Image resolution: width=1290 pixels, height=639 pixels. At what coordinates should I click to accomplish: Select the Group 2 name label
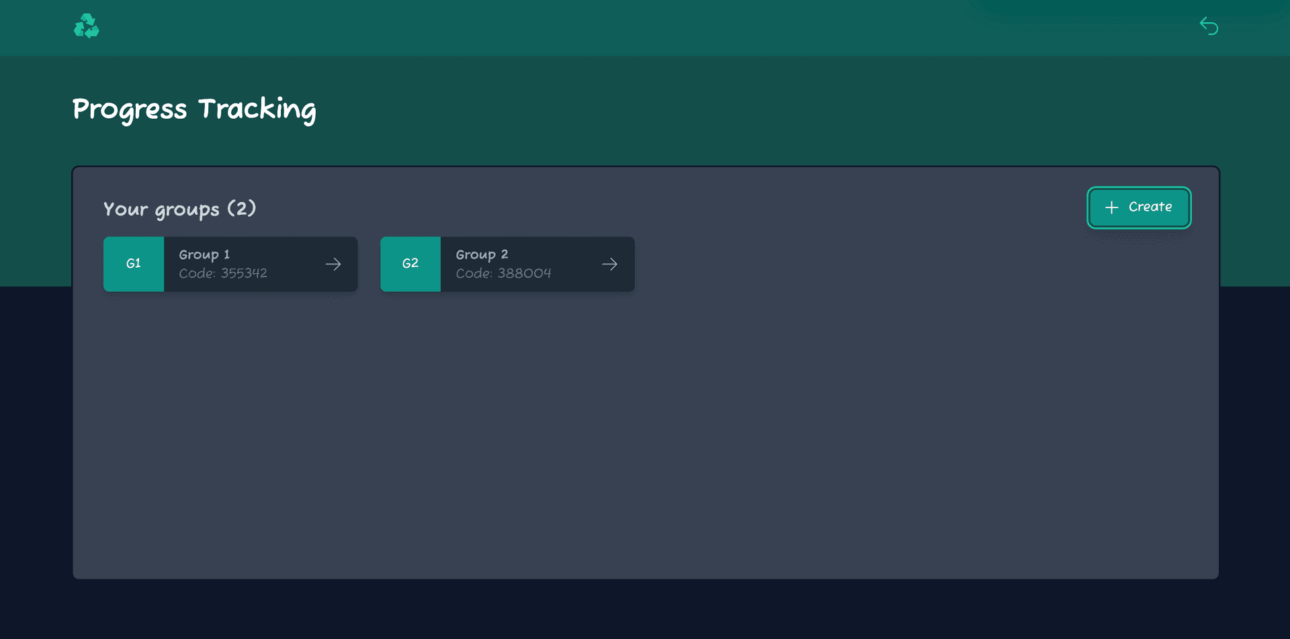coord(482,254)
